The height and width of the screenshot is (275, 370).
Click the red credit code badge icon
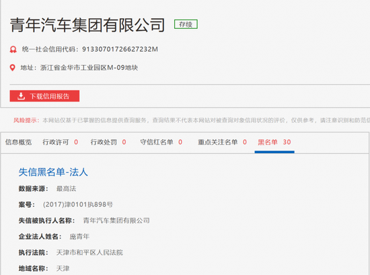pyautogui.click(x=13, y=50)
